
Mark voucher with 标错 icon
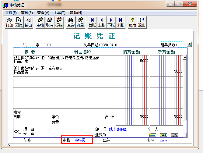coord(59,22)
